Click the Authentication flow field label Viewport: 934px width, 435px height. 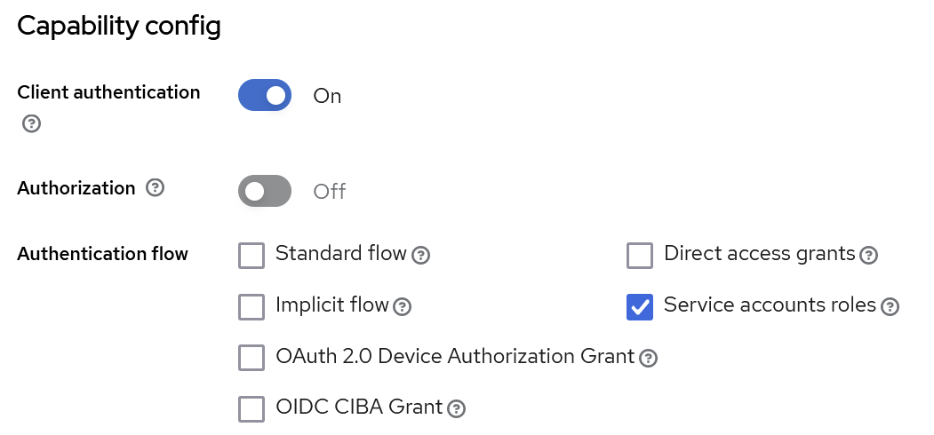click(x=103, y=254)
